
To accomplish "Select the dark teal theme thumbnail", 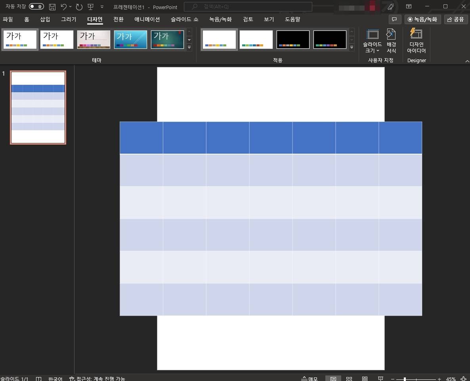I will tap(167, 40).
